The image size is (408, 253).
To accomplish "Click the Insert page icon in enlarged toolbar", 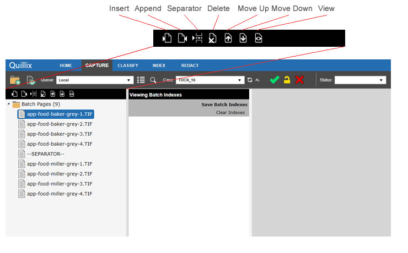I will (x=167, y=38).
